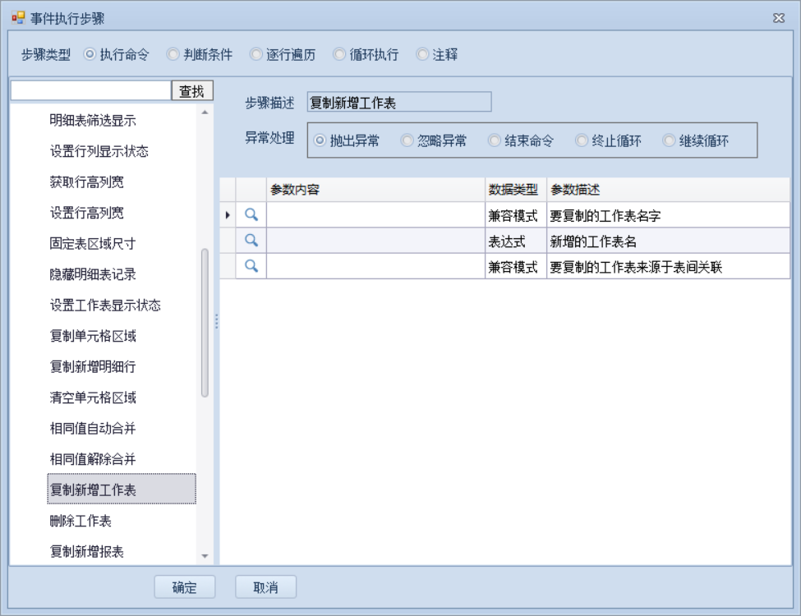Image resolution: width=801 pixels, height=616 pixels.
Task: Select 删除工作表 in the command list
Action: pyautogui.click(x=81, y=521)
